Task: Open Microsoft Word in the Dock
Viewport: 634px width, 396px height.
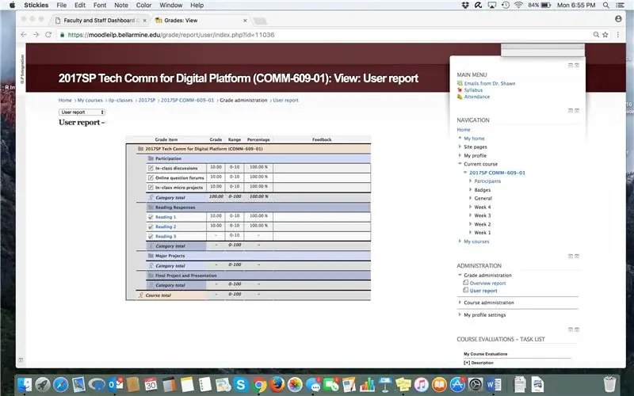Action: tap(493, 384)
